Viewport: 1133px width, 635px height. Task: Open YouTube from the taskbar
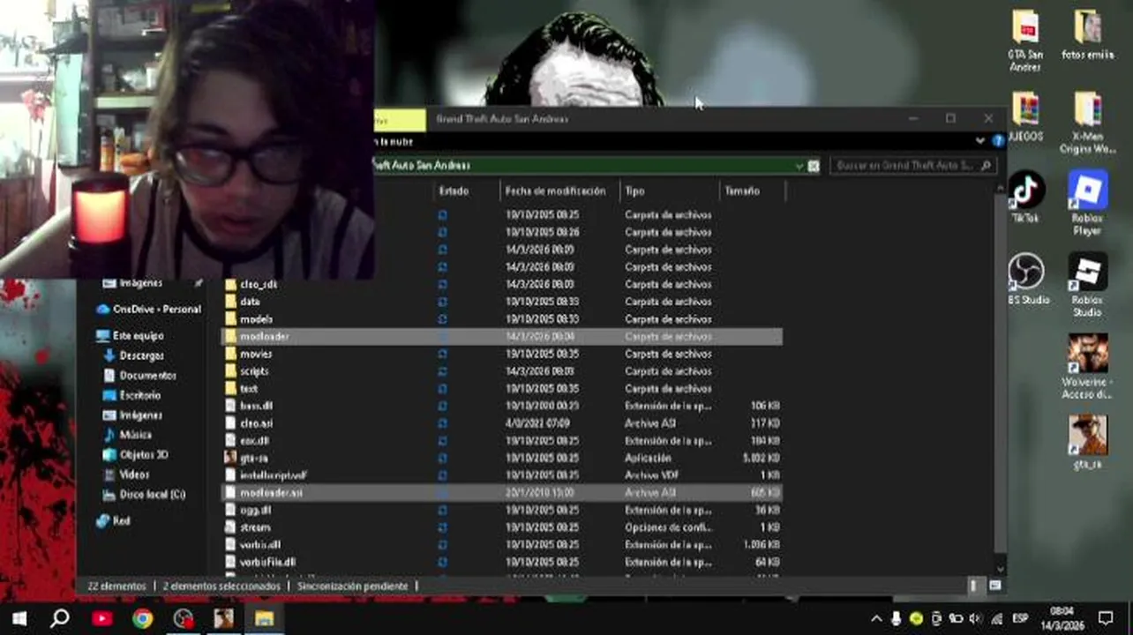102,618
